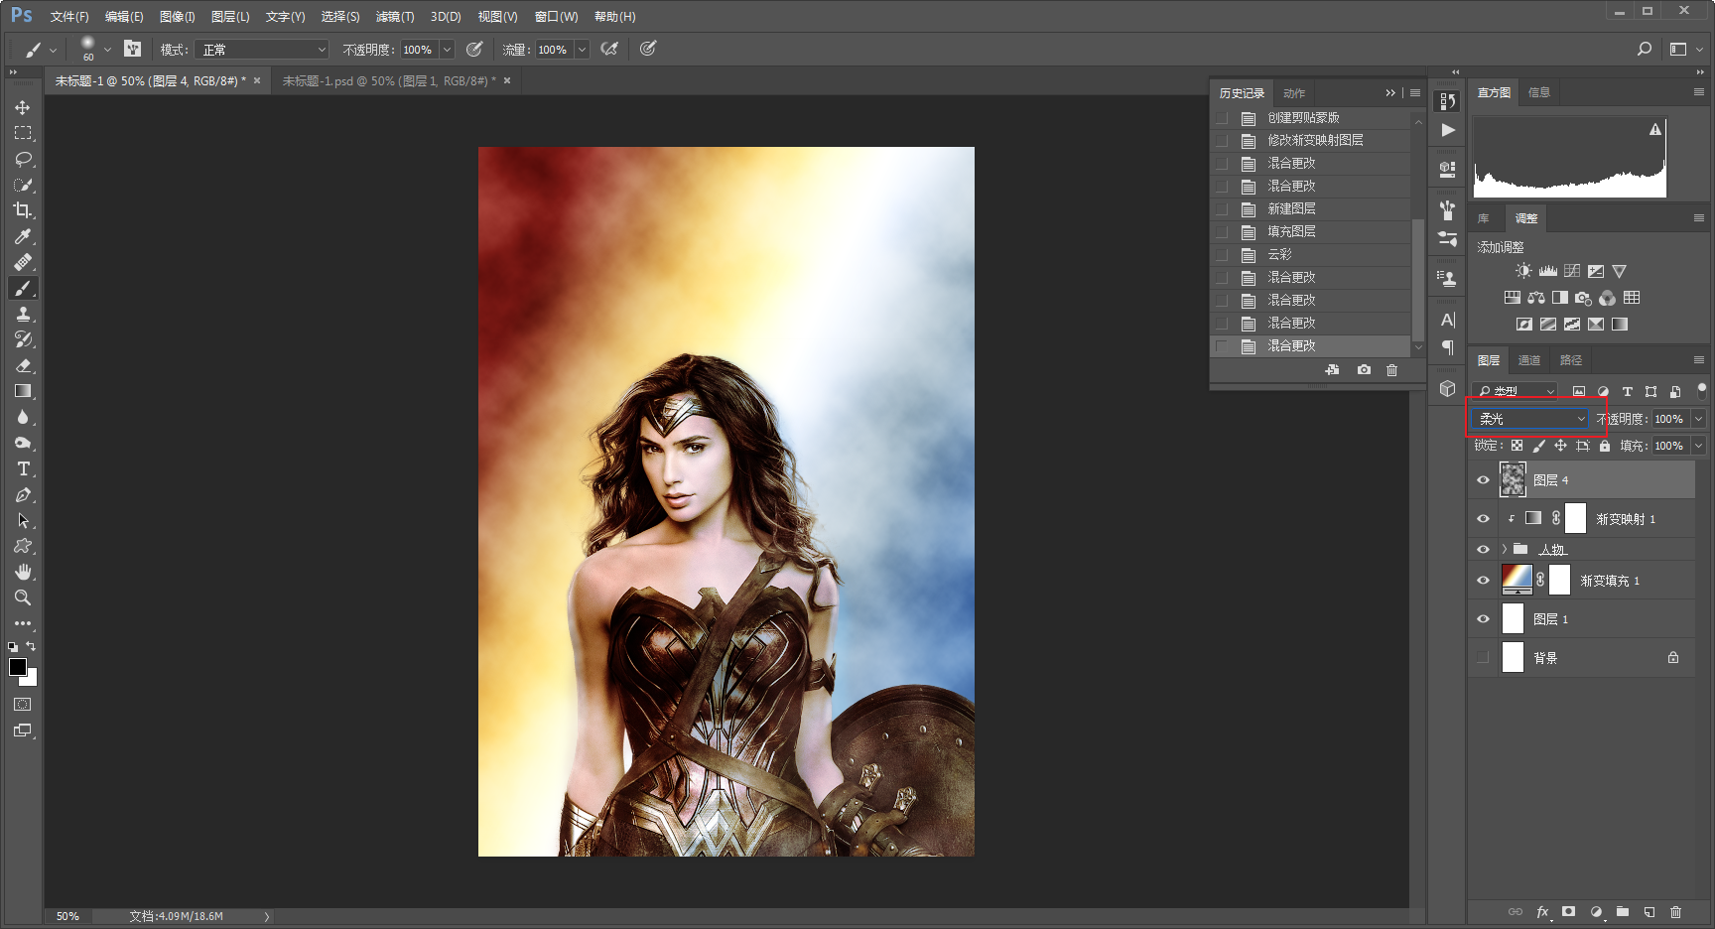
Task: Swap foreground and background colors
Action: pos(31,646)
